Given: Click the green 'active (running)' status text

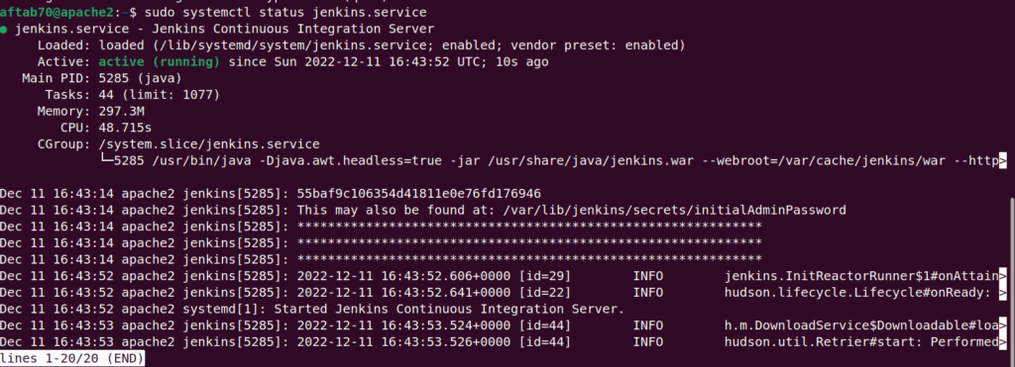Looking at the screenshot, I should click(x=160, y=62).
